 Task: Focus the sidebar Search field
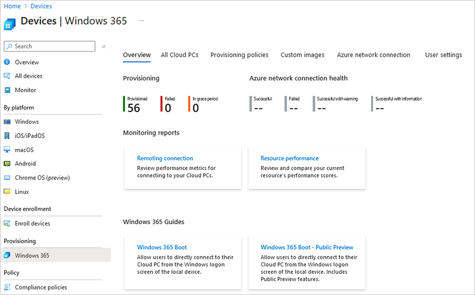click(50, 46)
